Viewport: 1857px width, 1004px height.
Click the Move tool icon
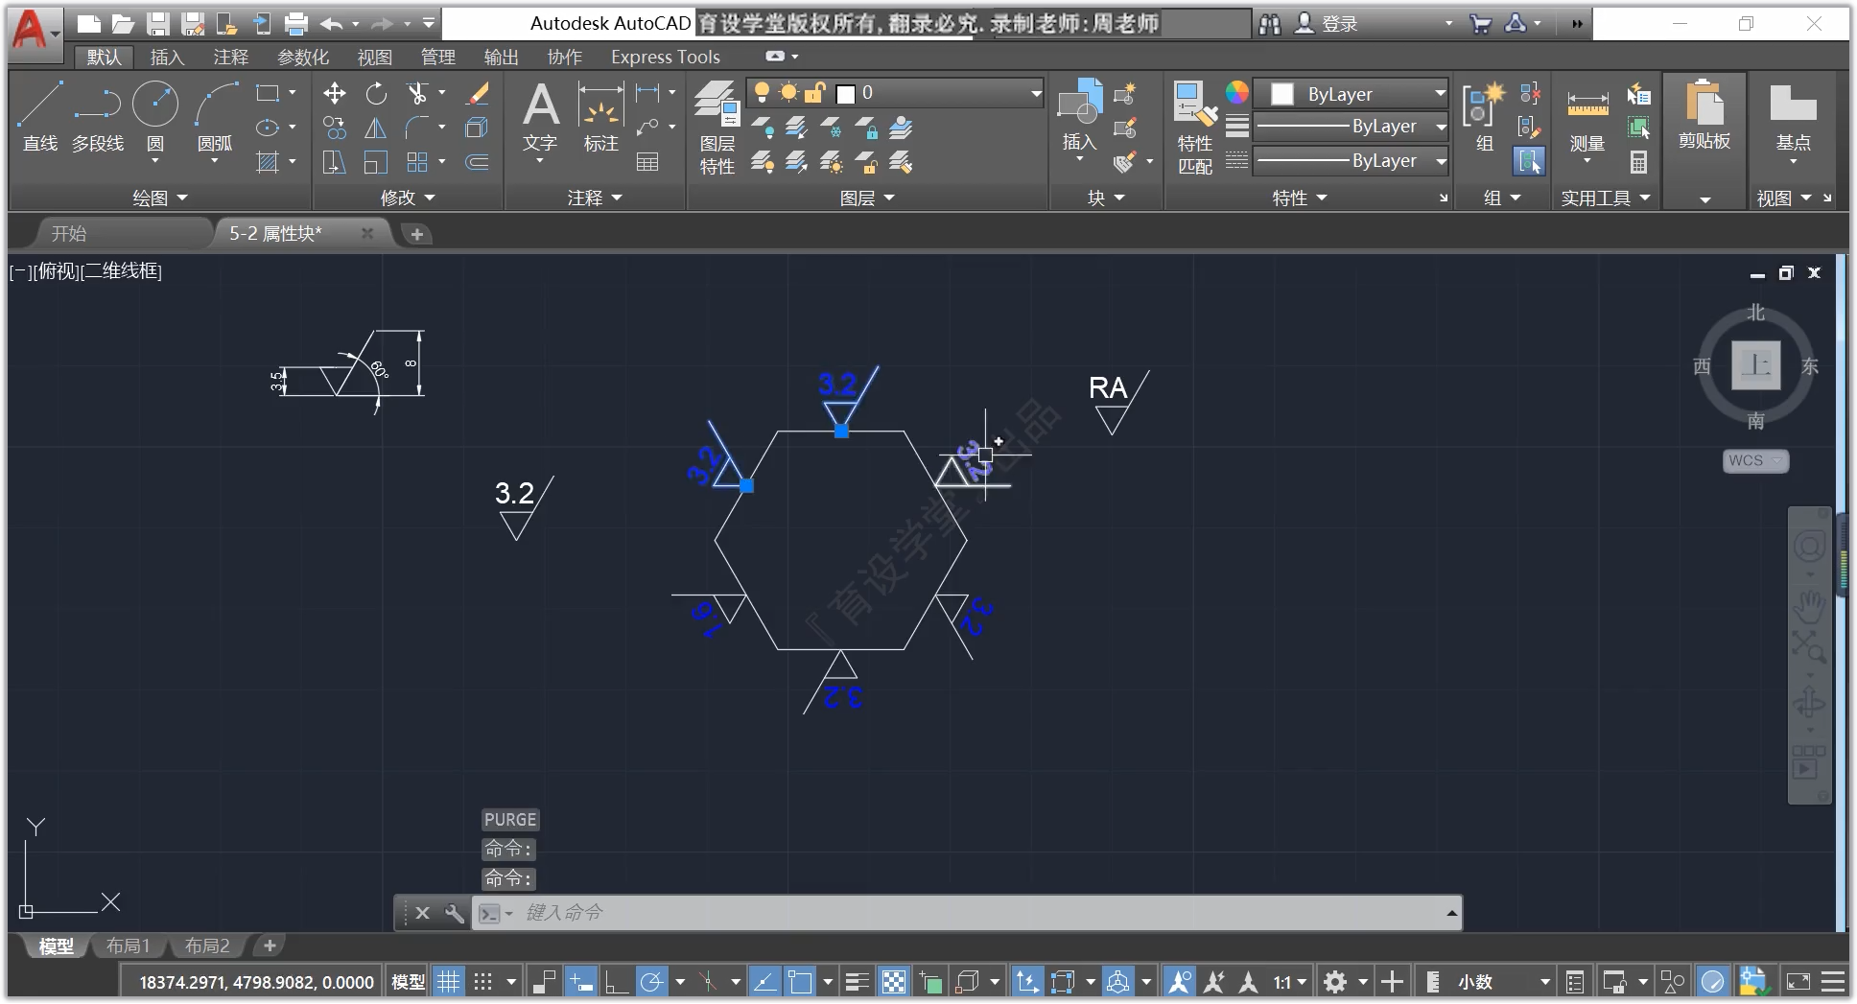pos(334,93)
